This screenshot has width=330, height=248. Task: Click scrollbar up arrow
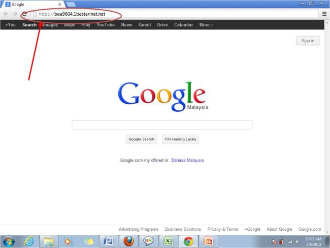pyautogui.click(x=327, y=22)
